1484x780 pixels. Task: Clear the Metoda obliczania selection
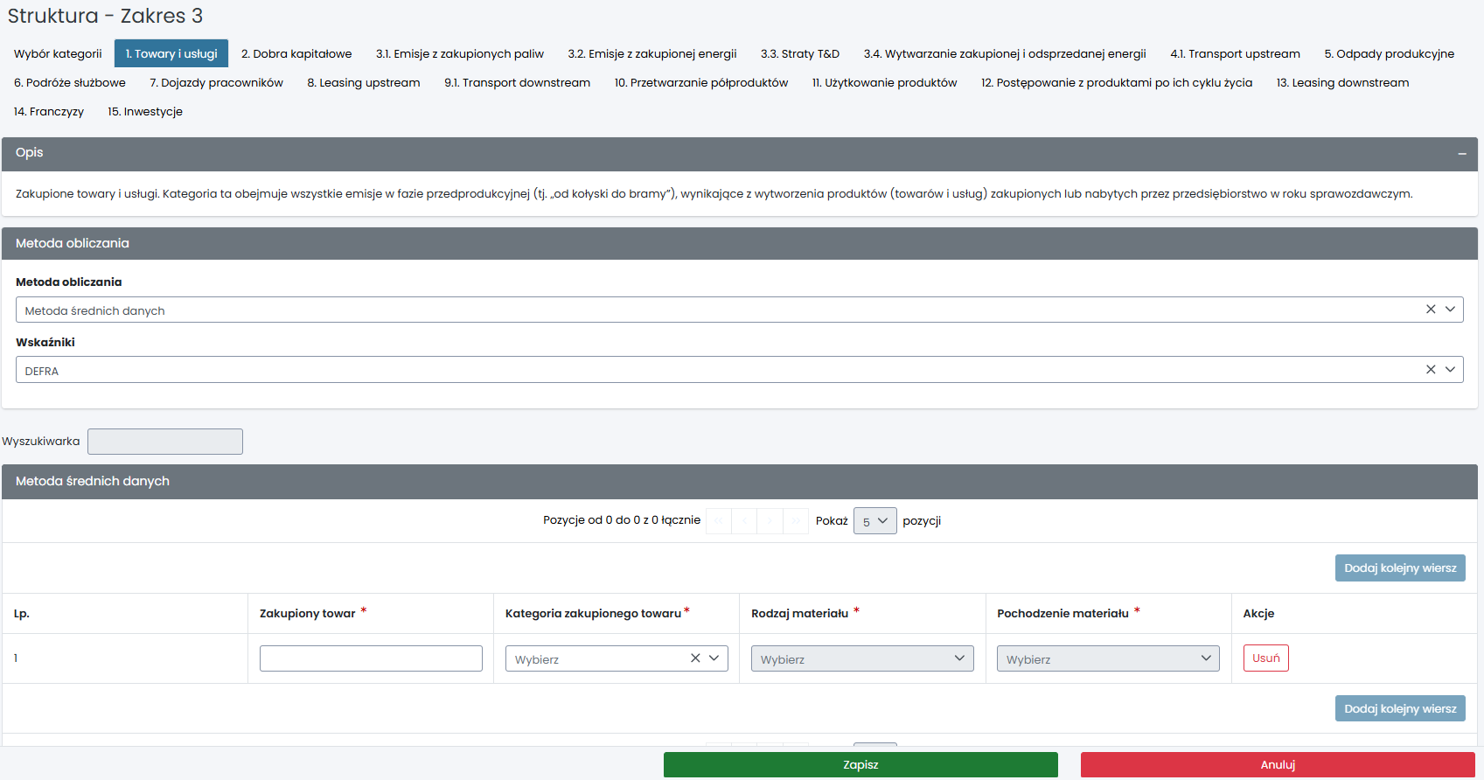[1431, 310]
